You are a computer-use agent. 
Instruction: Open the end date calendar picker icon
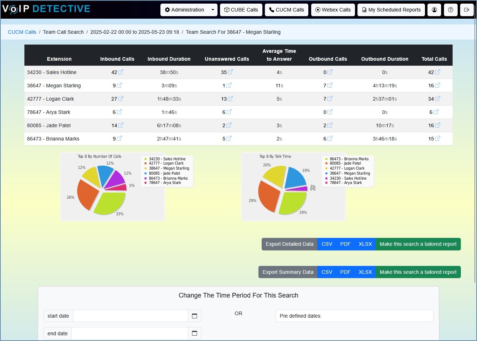(195, 333)
